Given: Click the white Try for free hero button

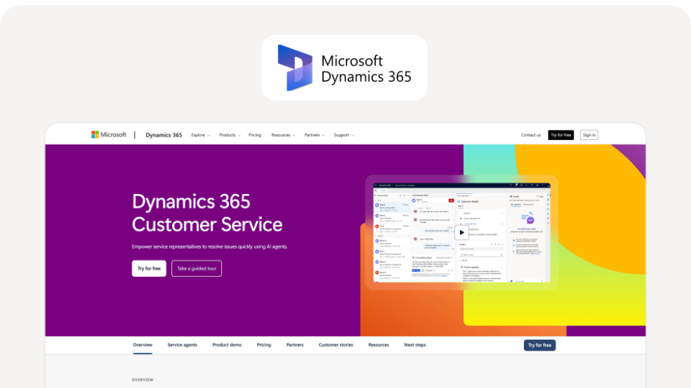Looking at the screenshot, I should [149, 268].
